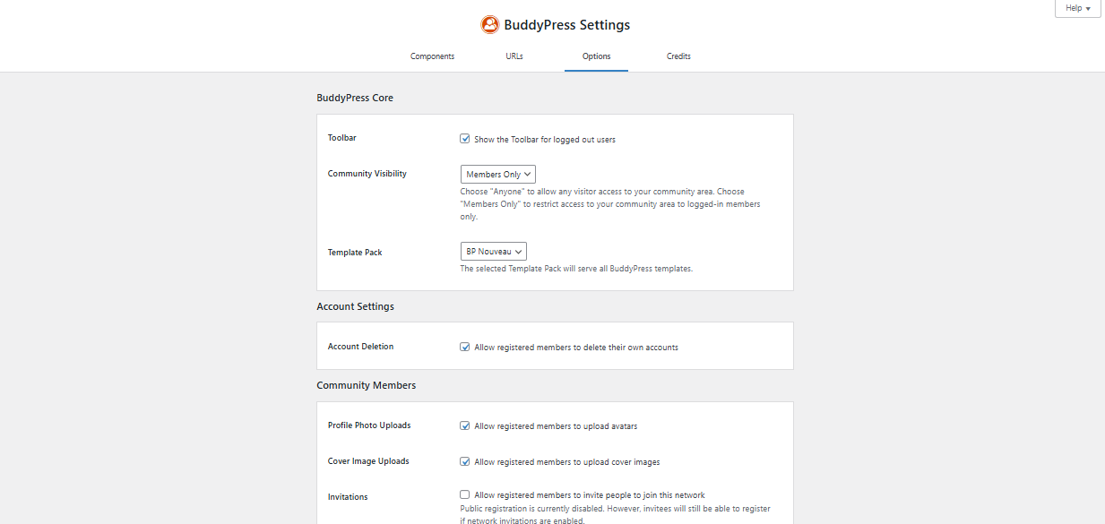
Task: Click the BuddyPress Core section heading
Action: point(355,98)
